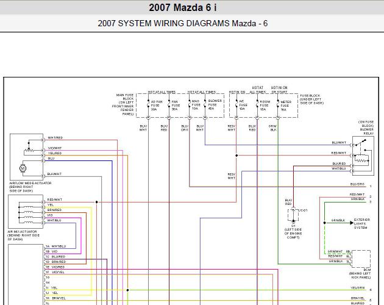
Task: Click the VIO/WHT wire label
Action: (55, 148)
